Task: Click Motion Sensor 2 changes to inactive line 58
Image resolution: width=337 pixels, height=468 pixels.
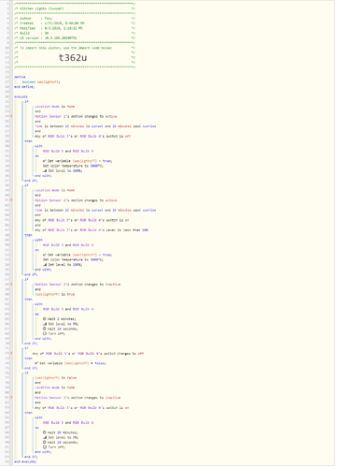Action: point(77,285)
